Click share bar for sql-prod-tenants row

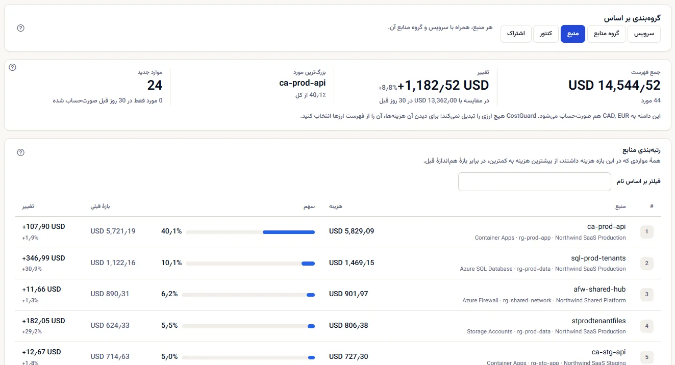pyautogui.click(x=250, y=264)
